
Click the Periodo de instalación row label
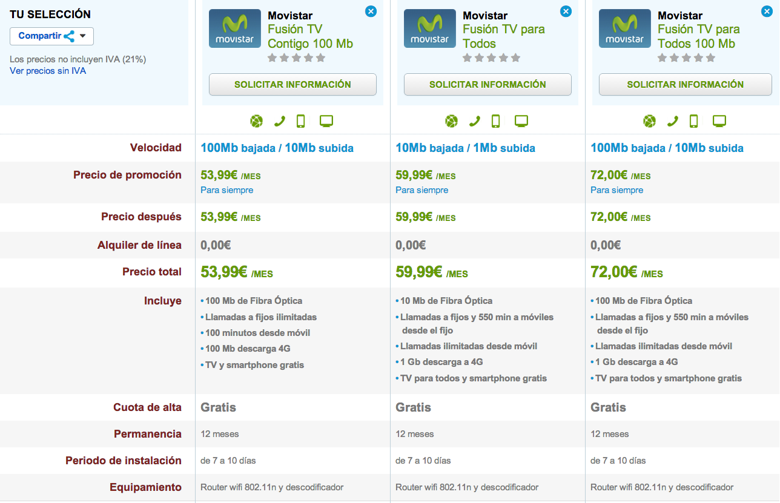[x=124, y=461]
